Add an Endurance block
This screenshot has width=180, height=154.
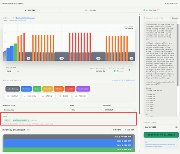point(26,89)
